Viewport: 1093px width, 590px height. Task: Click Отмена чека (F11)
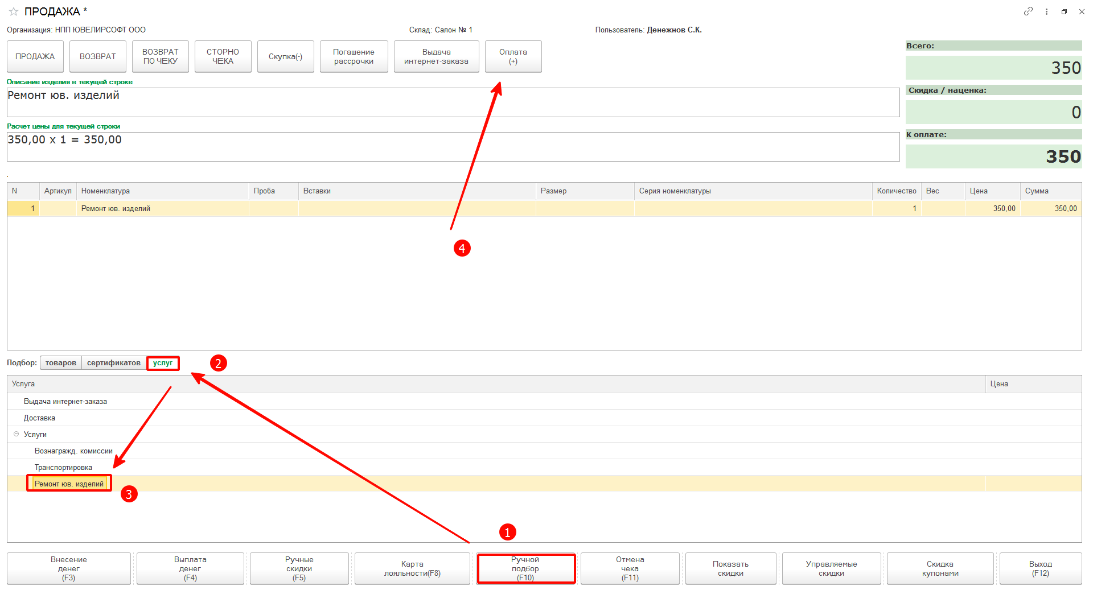pos(630,568)
